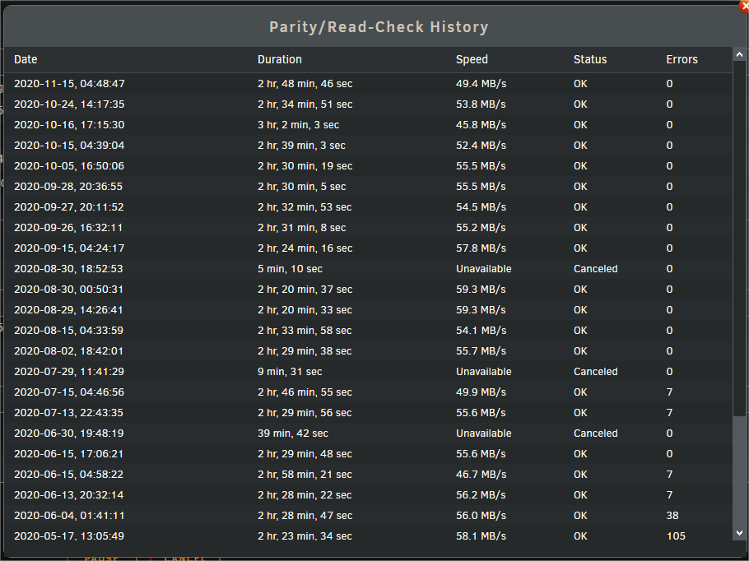Select the 2020-06-15, 04:58:22 entry
This screenshot has height=561, width=749.
tap(368, 474)
